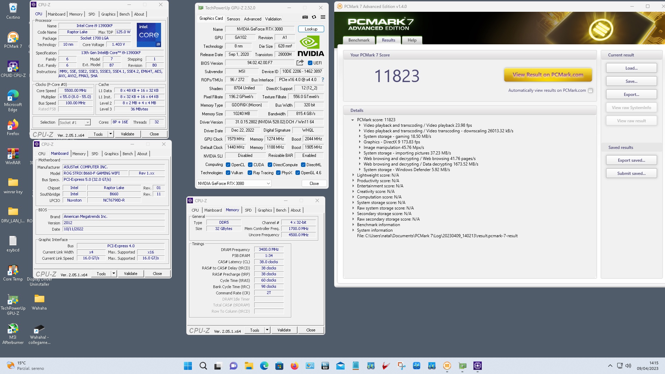
Task: Click the CPU-Z Specification field
Action: [x=111, y=53]
